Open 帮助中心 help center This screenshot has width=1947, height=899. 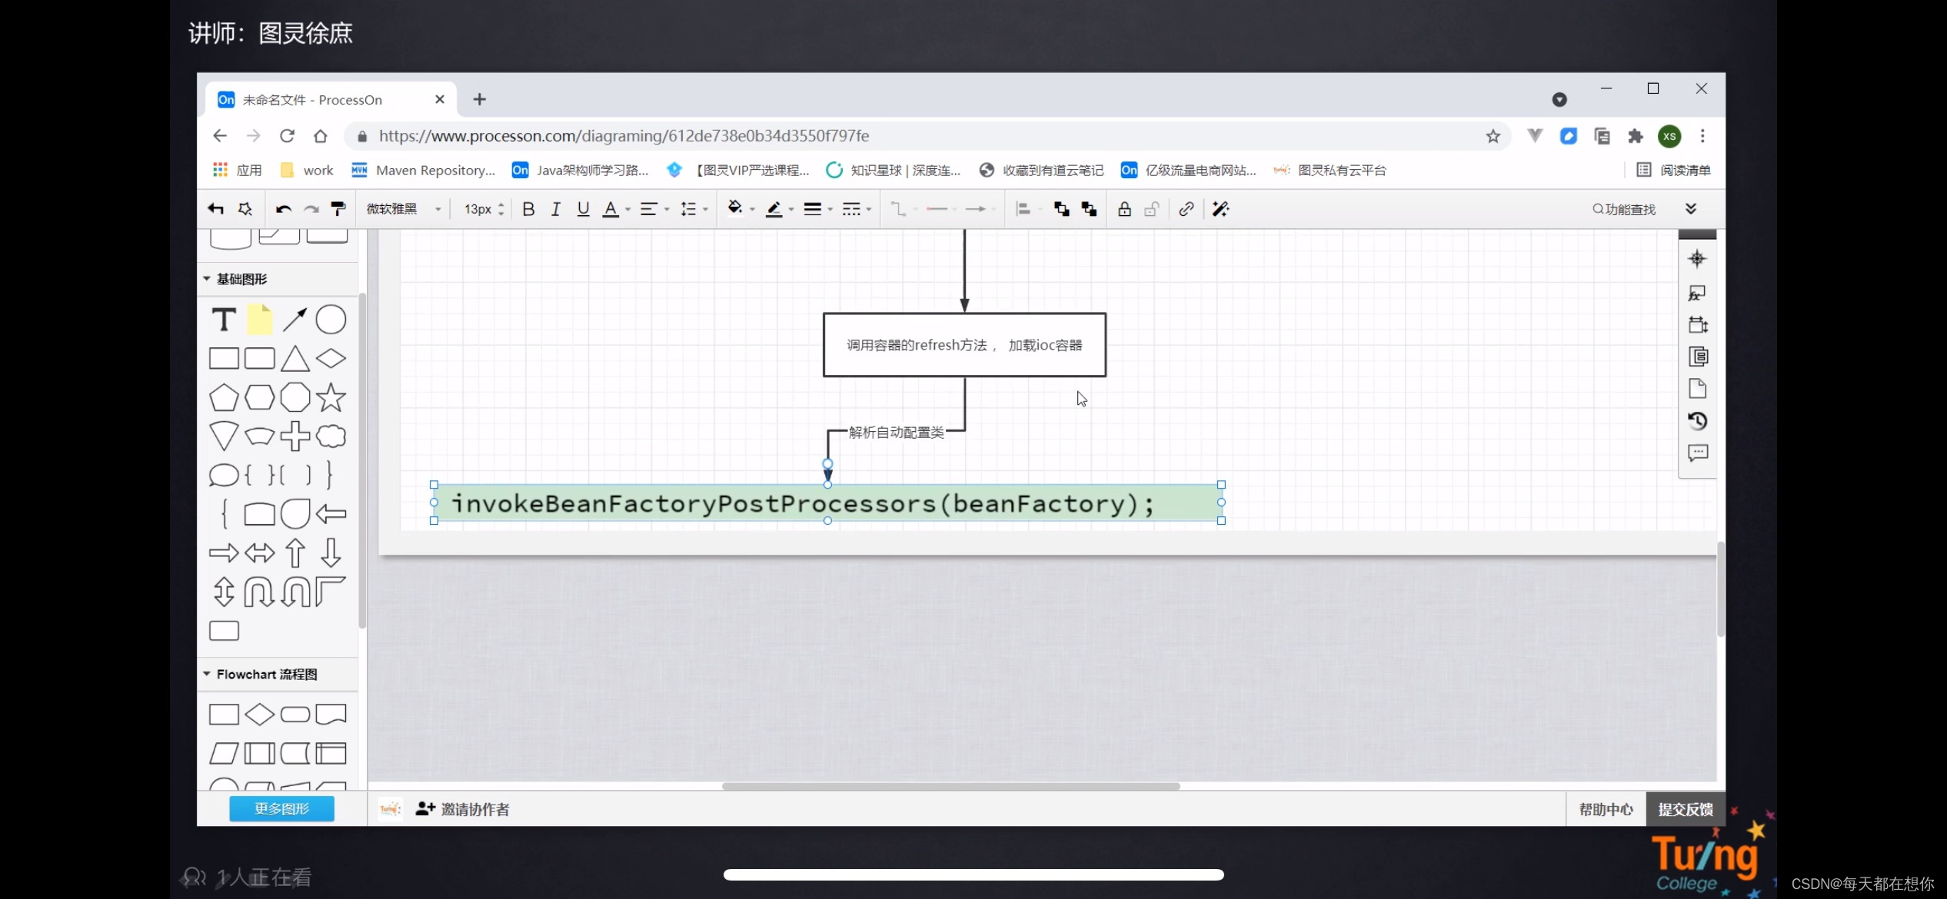pos(1606,809)
